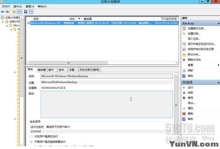Viewport: 220px width, 149px height.
Task: Click the 创建基本任务 icon in actions pane
Action: click(184, 29)
